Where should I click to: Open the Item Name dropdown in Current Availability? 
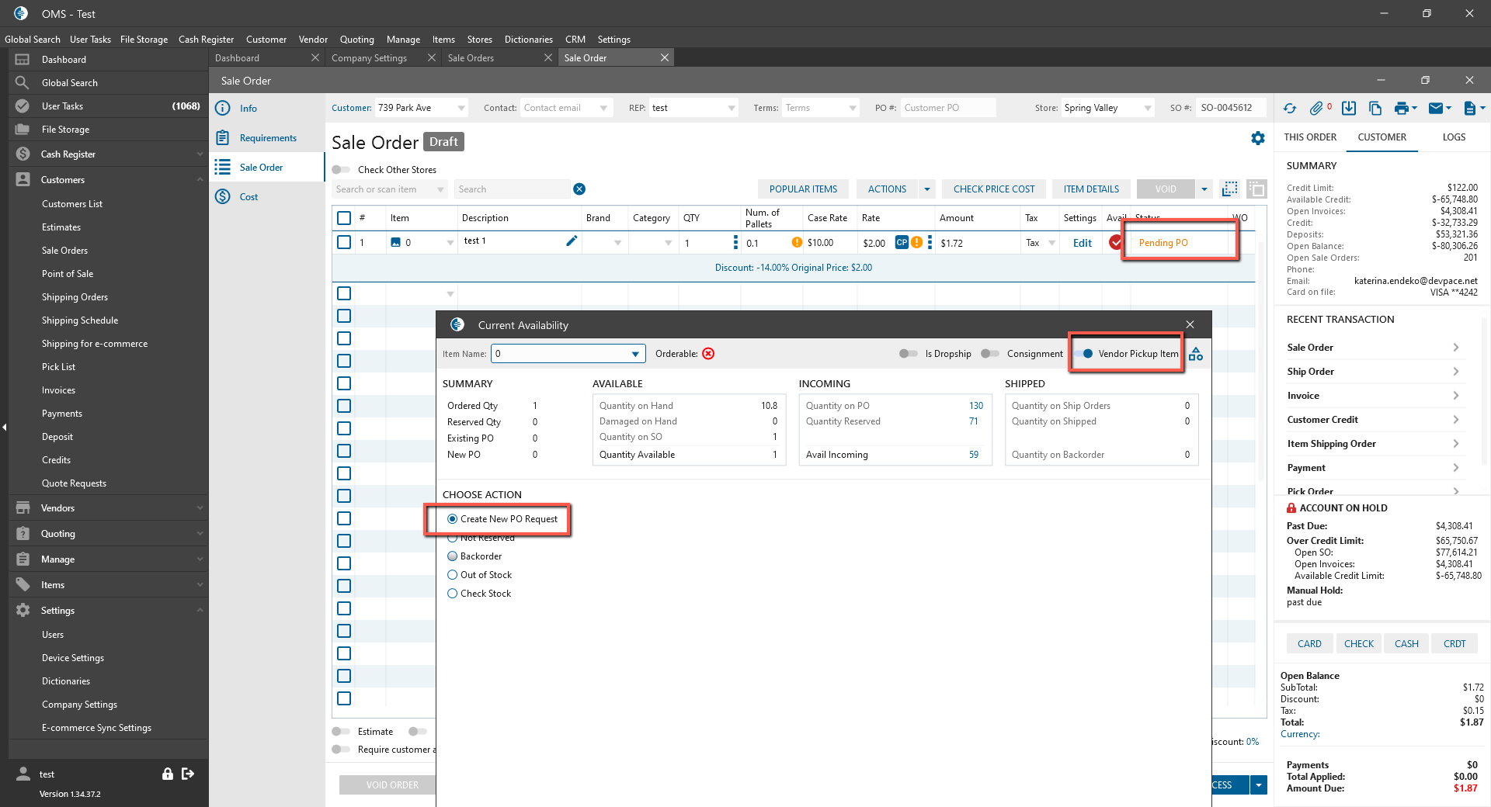point(635,354)
